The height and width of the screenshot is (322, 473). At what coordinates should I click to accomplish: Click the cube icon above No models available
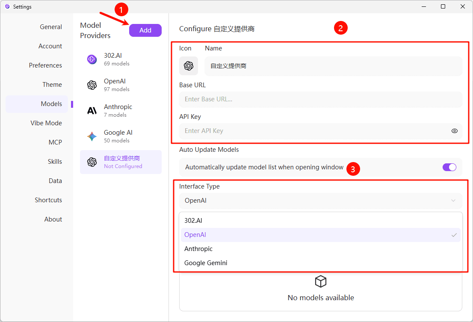pyautogui.click(x=320, y=281)
